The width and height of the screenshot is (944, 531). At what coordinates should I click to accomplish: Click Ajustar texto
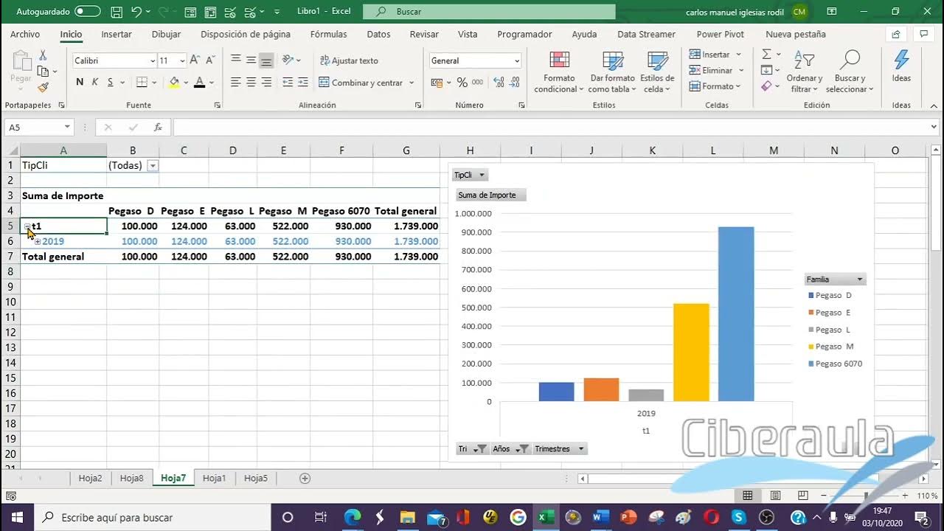coord(349,60)
